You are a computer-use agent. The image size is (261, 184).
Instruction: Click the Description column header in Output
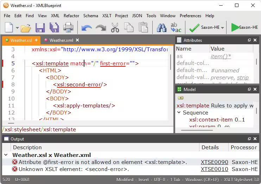[x=105, y=147]
